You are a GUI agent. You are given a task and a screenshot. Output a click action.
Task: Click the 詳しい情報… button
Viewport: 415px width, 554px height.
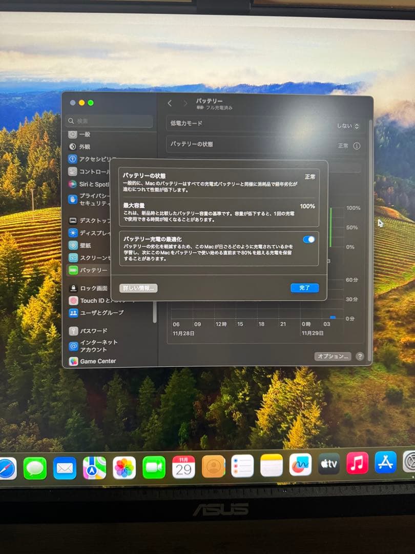tap(139, 288)
